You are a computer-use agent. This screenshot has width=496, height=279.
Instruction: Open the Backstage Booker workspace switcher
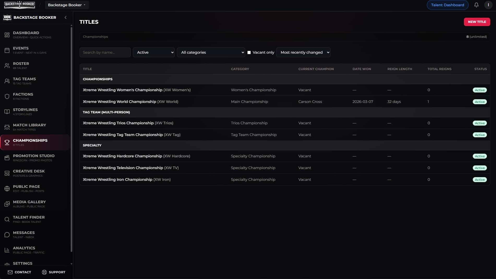67,5
